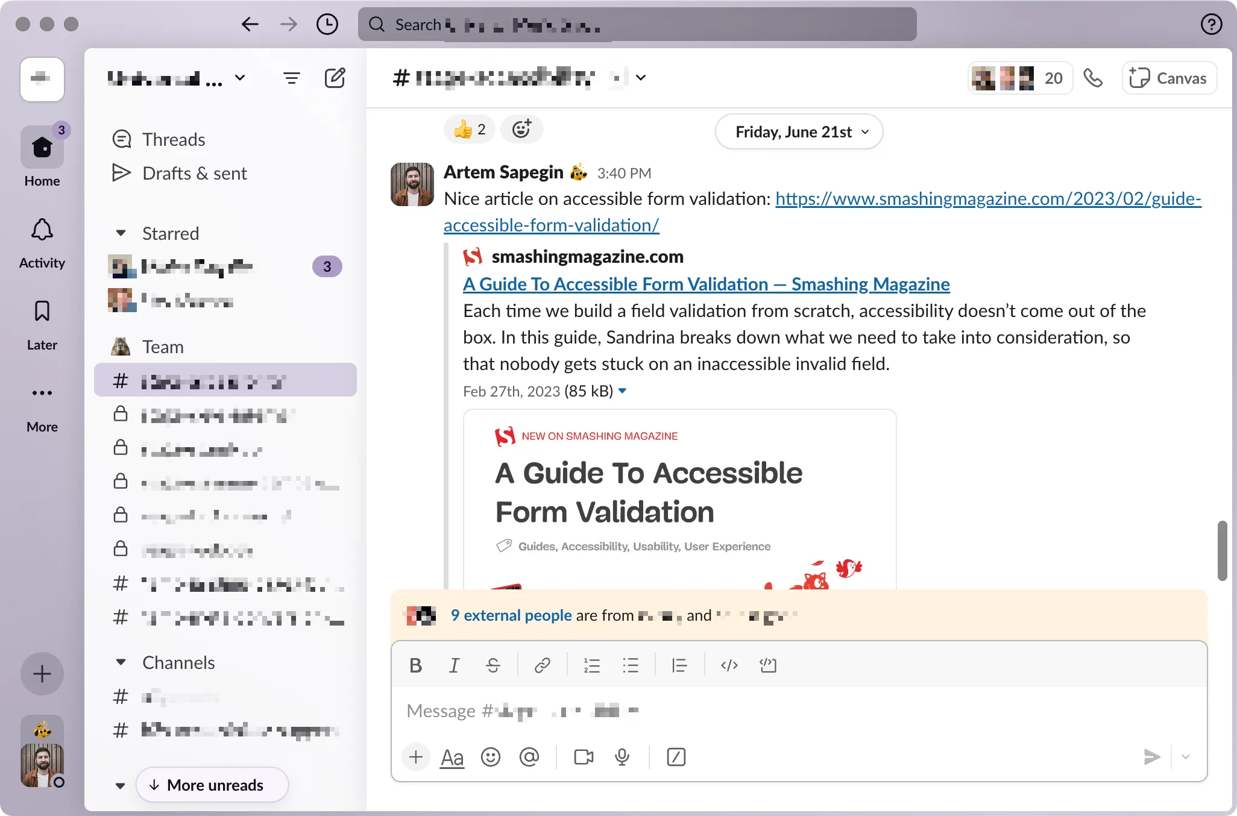
Task: Toggle the canvas panel open
Action: [x=1169, y=77]
